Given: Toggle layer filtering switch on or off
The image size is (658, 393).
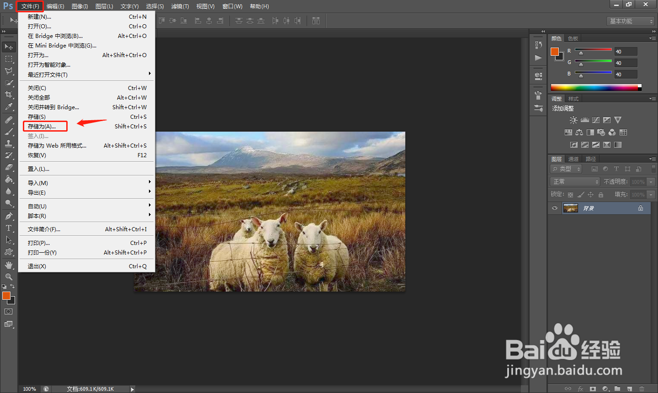Looking at the screenshot, I should [x=653, y=169].
